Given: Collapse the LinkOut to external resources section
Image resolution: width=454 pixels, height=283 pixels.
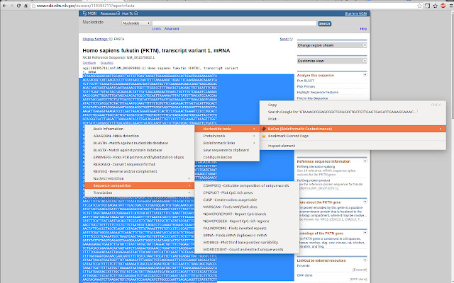Looking at the screenshot, I should [365, 260].
